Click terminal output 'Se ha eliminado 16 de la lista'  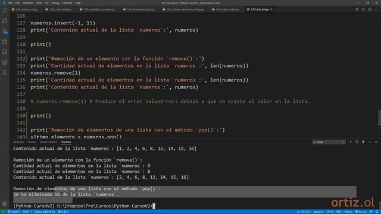tap(66, 194)
